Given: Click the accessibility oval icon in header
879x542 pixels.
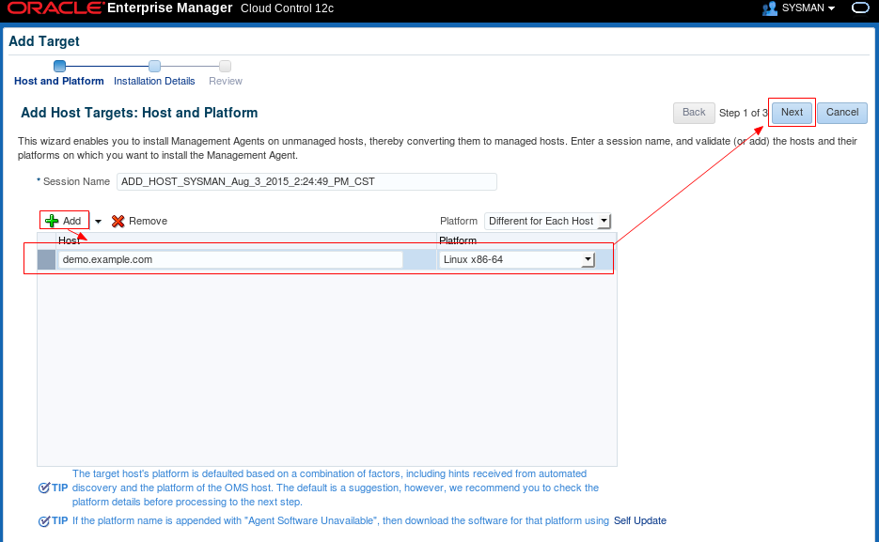Looking at the screenshot, I should click(860, 8).
